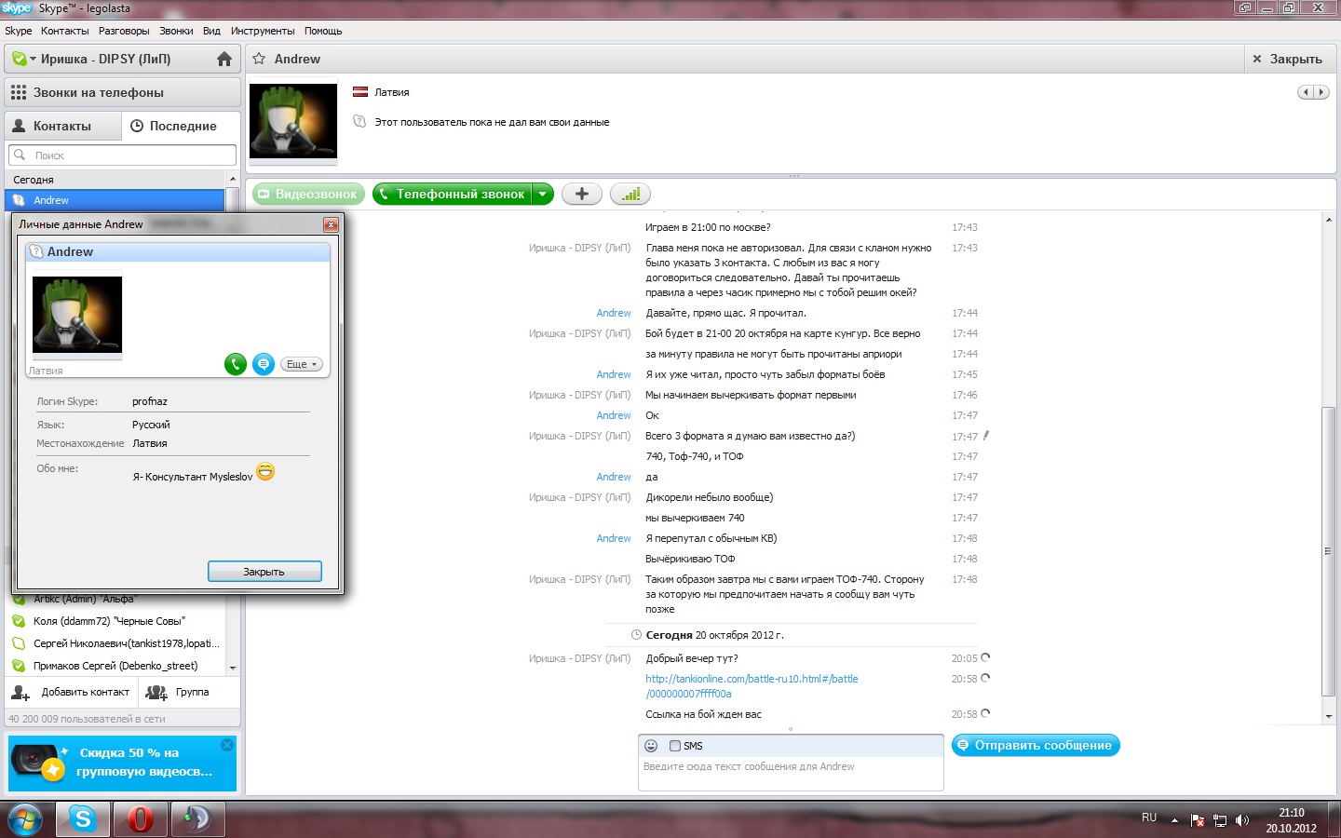Viewport: 1341px width, 838px height.
Task: Select contact Сергей Николаевич
Action: click(115, 643)
